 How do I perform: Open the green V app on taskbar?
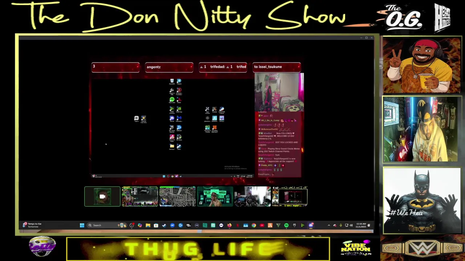(278, 225)
